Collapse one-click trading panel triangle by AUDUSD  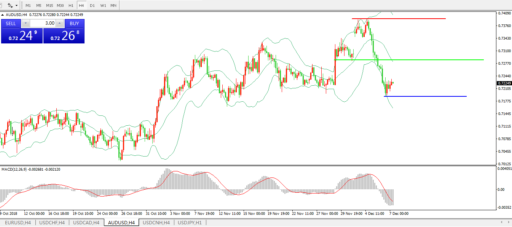3,15
